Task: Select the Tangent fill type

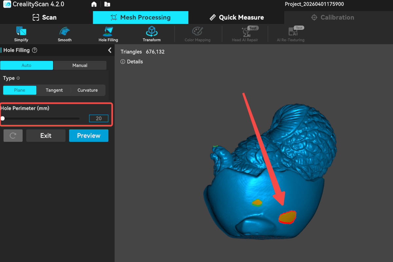Action: coord(54,90)
